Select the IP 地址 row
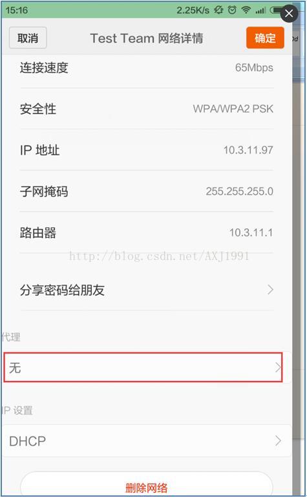This screenshot has height=498, width=307. (x=147, y=150)
